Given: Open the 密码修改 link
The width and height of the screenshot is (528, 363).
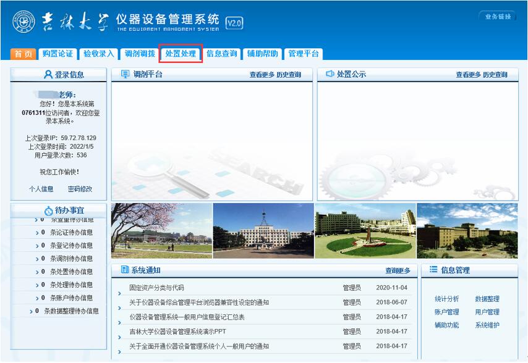Looking at the screenshot, I should click(x=80, y=189).
